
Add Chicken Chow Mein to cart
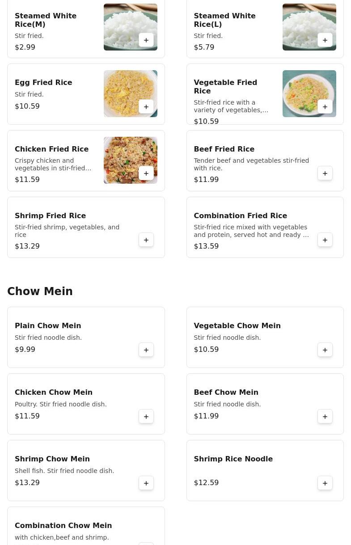pos(146,417)
